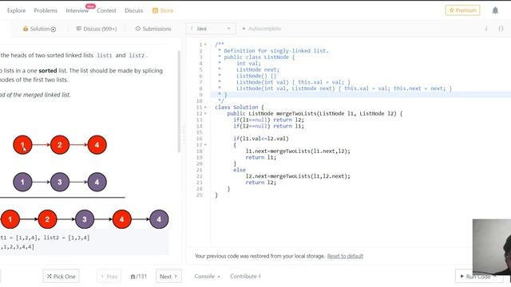The height and width of the screenshot is (287, 511).
Task: Click the code 'if(l1==null) return l2;'
Action: point(268,120)
